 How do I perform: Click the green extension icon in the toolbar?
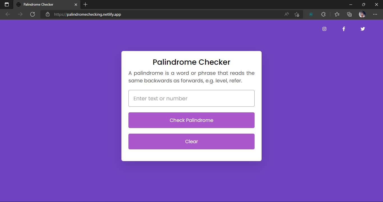(311, 14)
